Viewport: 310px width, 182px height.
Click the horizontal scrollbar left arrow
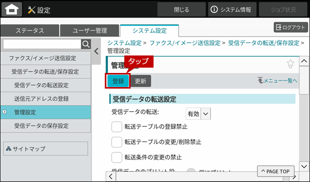pos(111,176)
